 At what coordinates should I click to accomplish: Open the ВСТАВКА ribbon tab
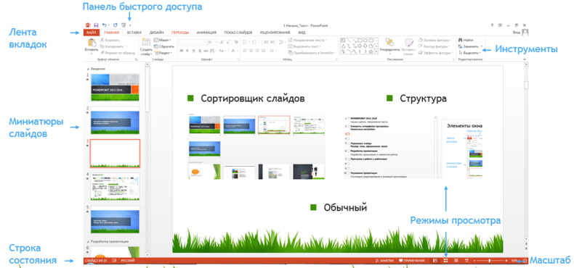tap(134, 33)
